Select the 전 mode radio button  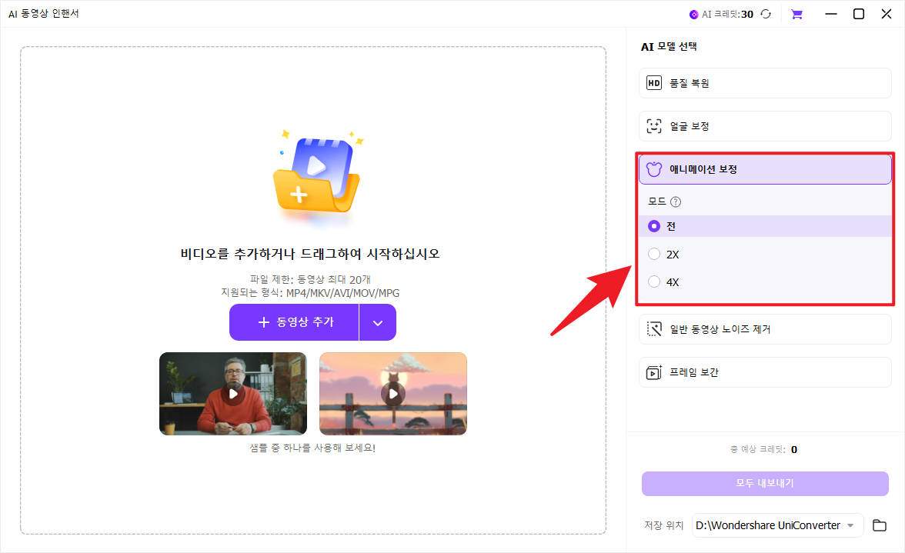coord(654,226)
